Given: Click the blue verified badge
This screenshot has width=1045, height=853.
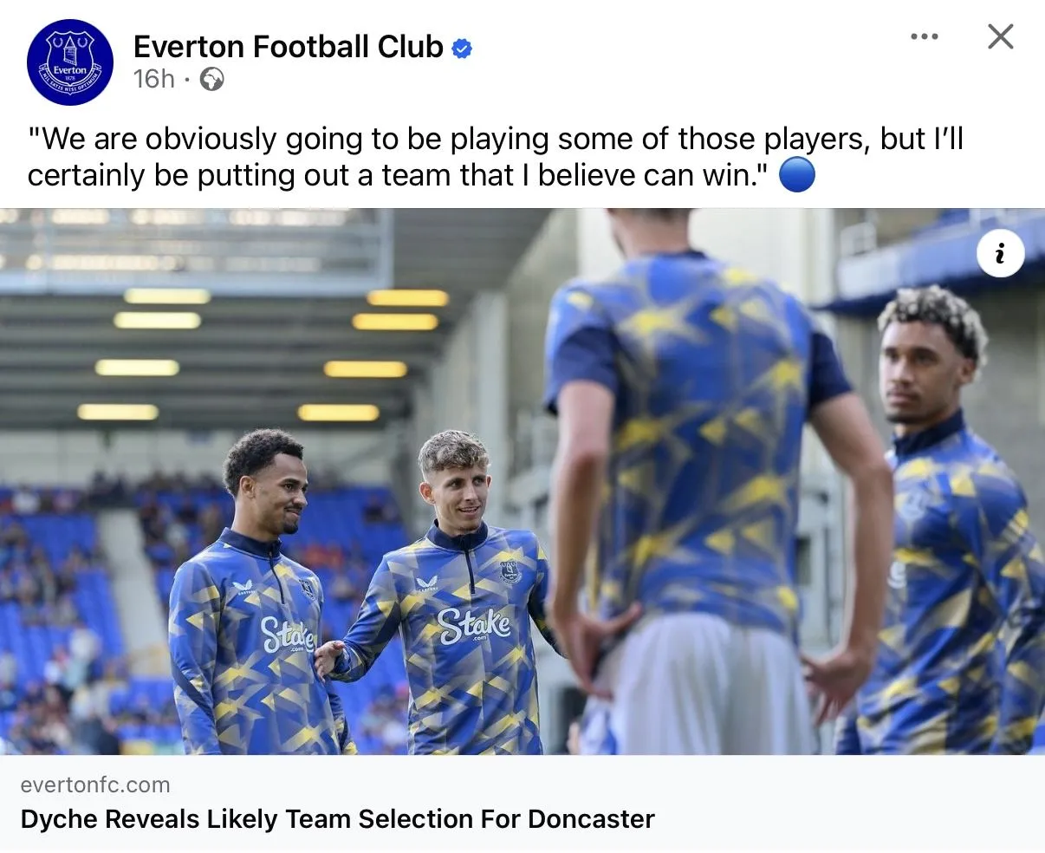Looking at the screenshot, I should (x=462, y=49).
